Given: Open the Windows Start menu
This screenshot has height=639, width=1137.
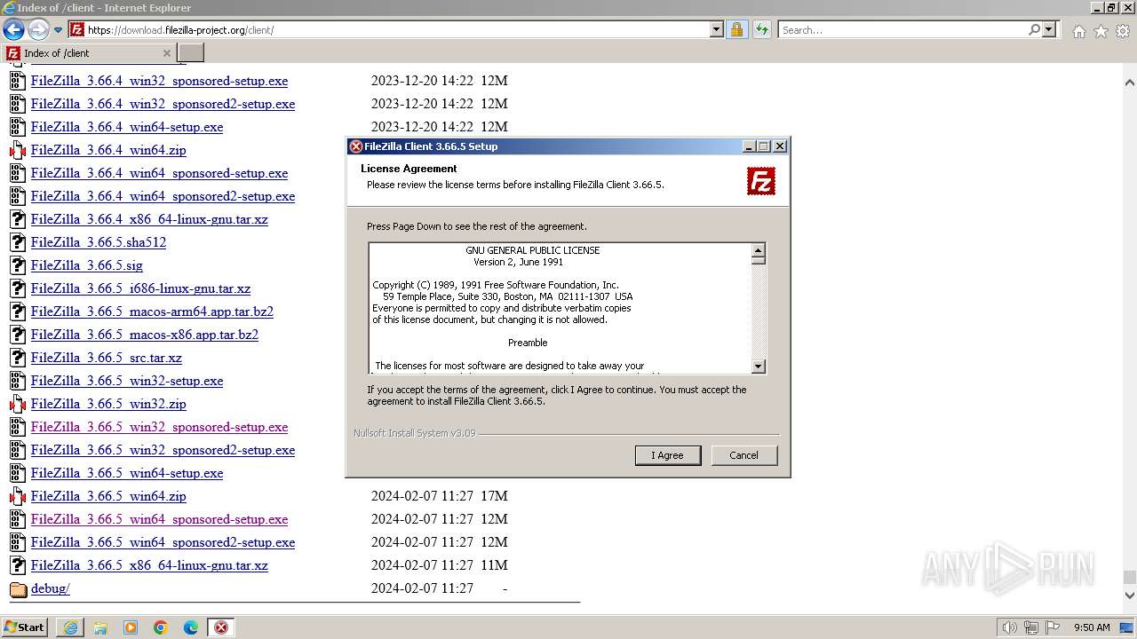Looking at the screenshot, I should coord(25,627).
